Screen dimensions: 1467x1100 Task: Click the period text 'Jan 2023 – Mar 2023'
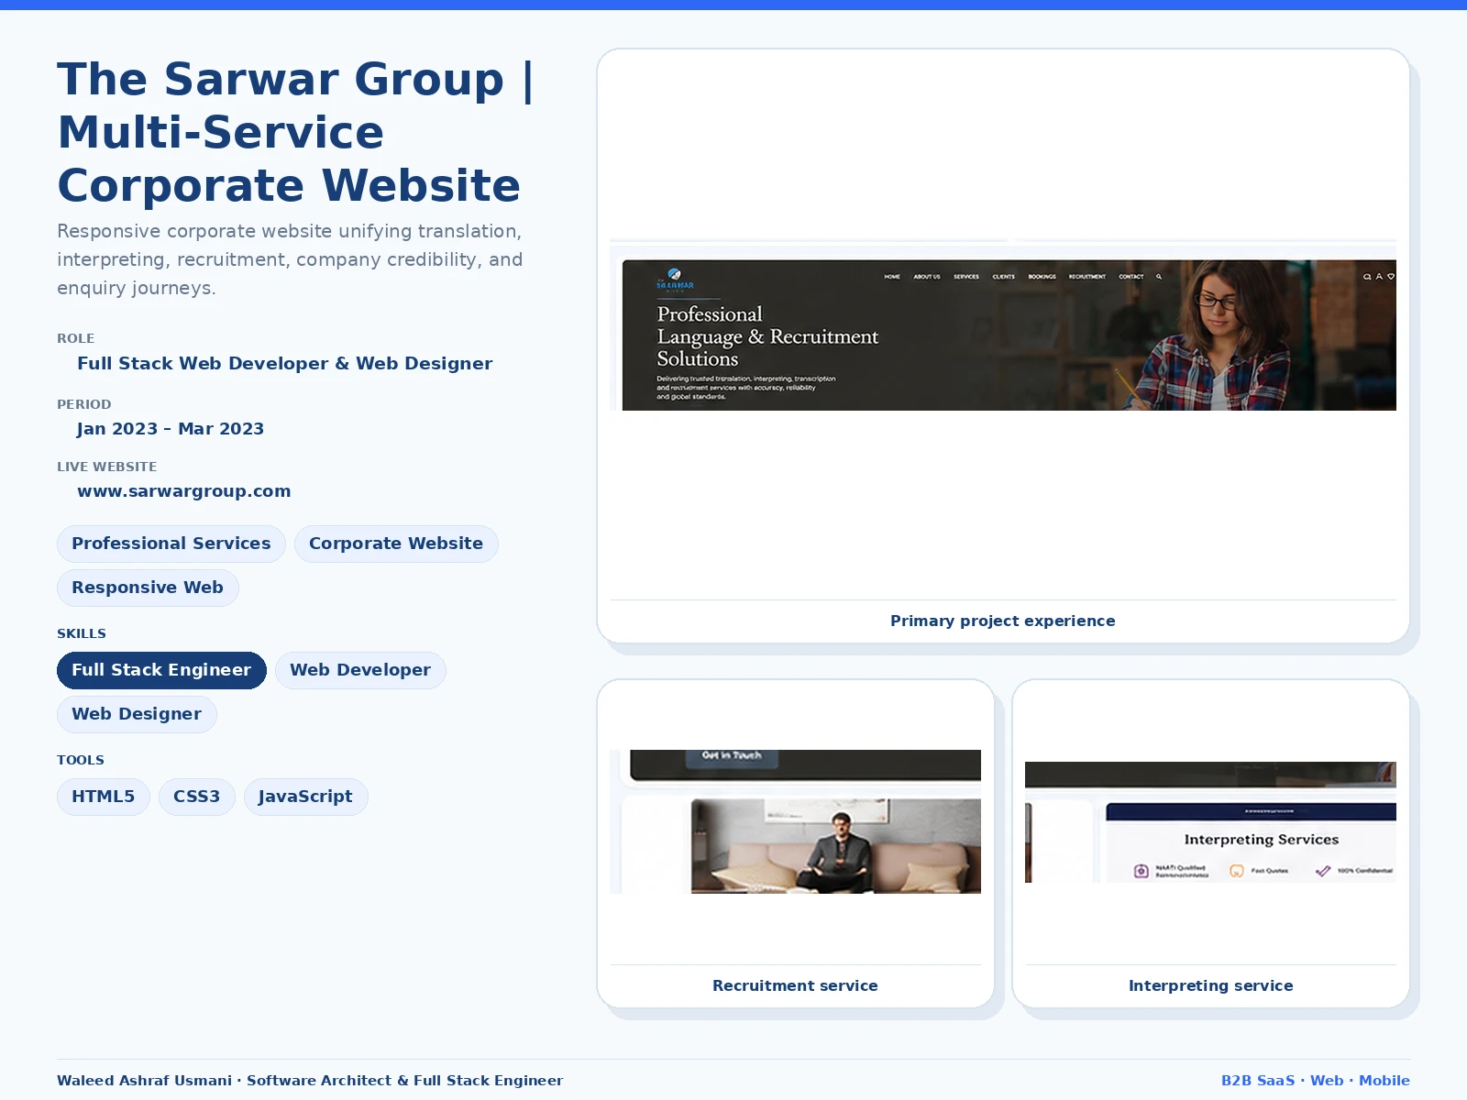pyautogui.click(x=171, y=429)
